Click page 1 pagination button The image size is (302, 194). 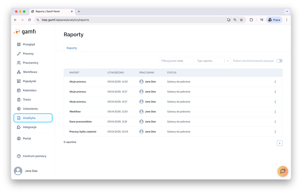tap(280, 143)
